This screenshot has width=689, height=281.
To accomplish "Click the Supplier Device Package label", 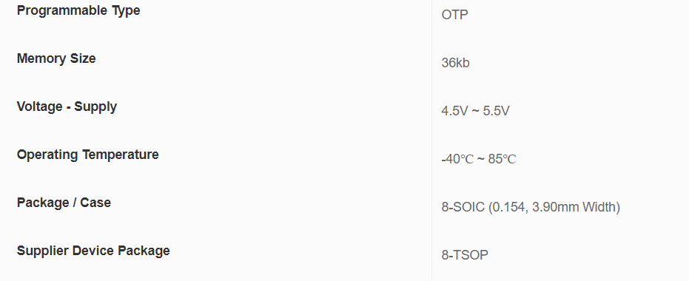I will [93, 251].
